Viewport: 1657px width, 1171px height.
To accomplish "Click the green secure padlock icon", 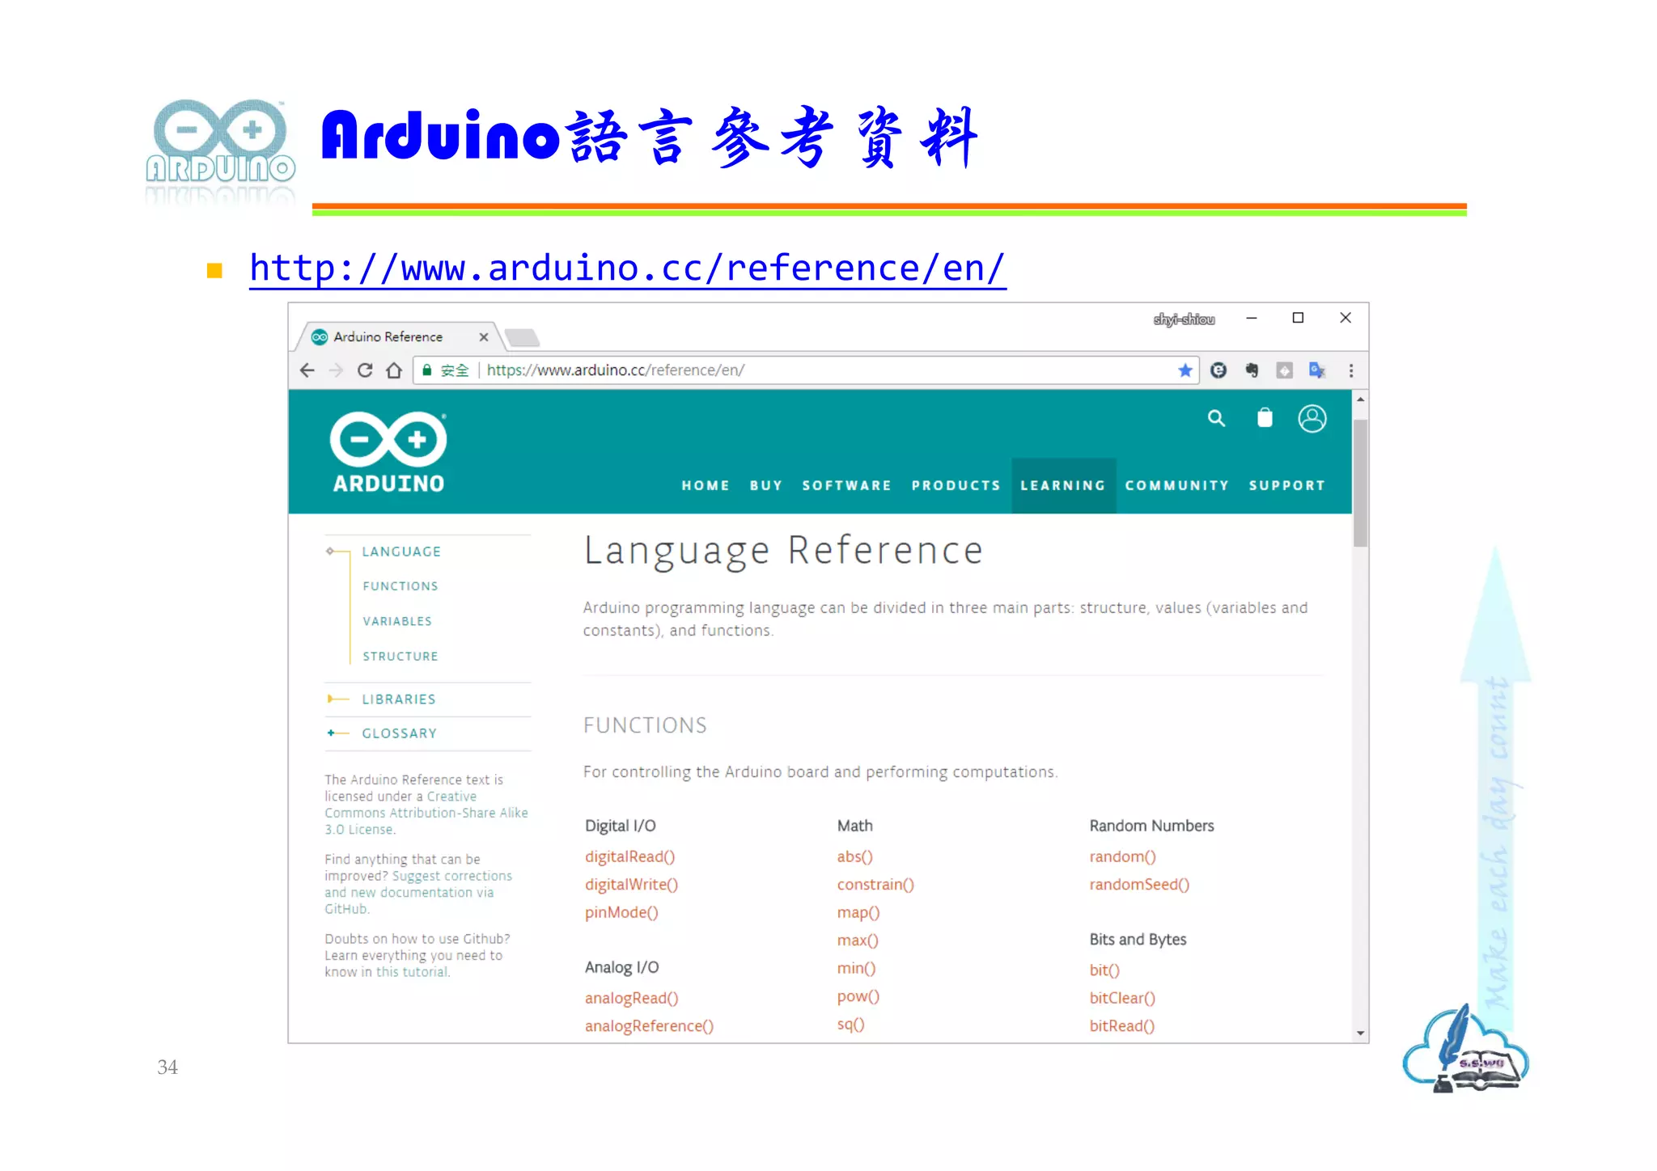I will click(x=427, y=370).
